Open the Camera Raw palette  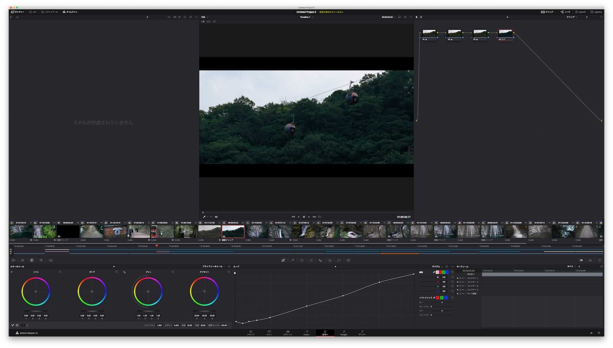[13, 260]
